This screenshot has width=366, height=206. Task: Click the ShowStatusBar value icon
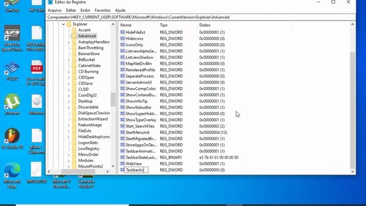click(x=122, y=108)
